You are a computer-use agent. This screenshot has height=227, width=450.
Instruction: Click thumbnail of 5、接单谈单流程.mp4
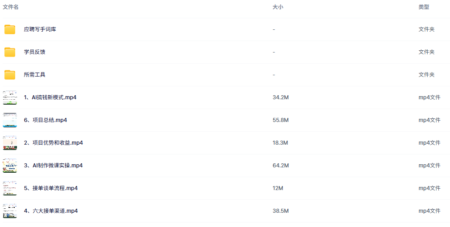pos(10,188)
